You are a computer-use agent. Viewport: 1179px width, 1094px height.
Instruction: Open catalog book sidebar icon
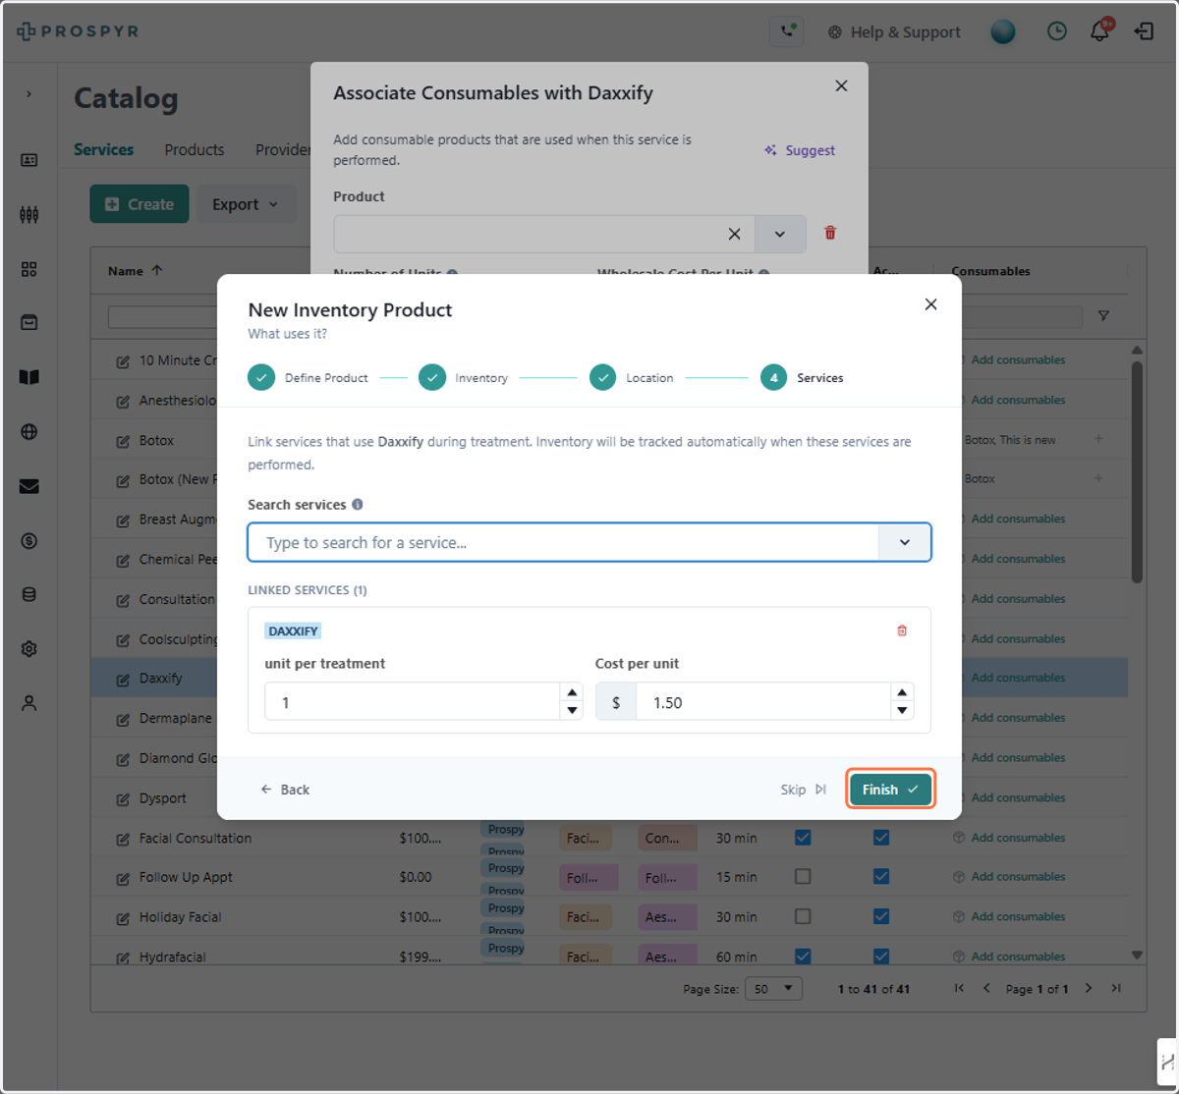pos(29,377)
